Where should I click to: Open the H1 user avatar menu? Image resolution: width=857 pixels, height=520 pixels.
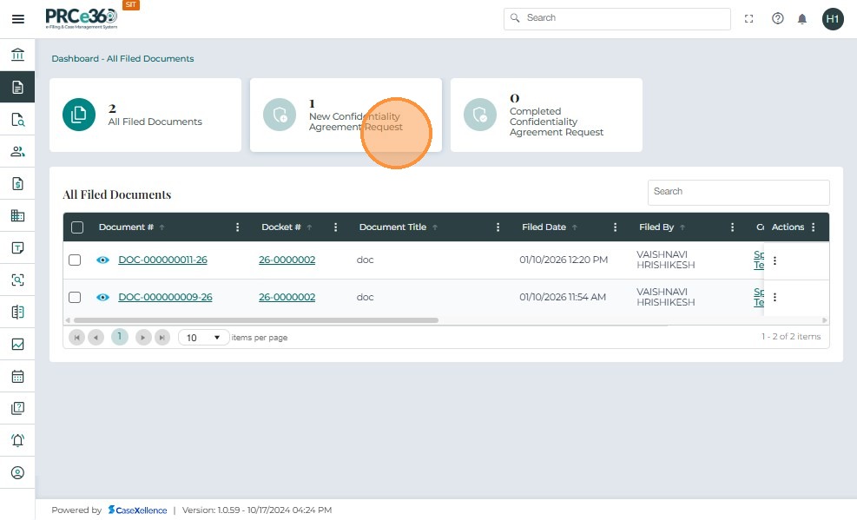click(x=833, y=19)
